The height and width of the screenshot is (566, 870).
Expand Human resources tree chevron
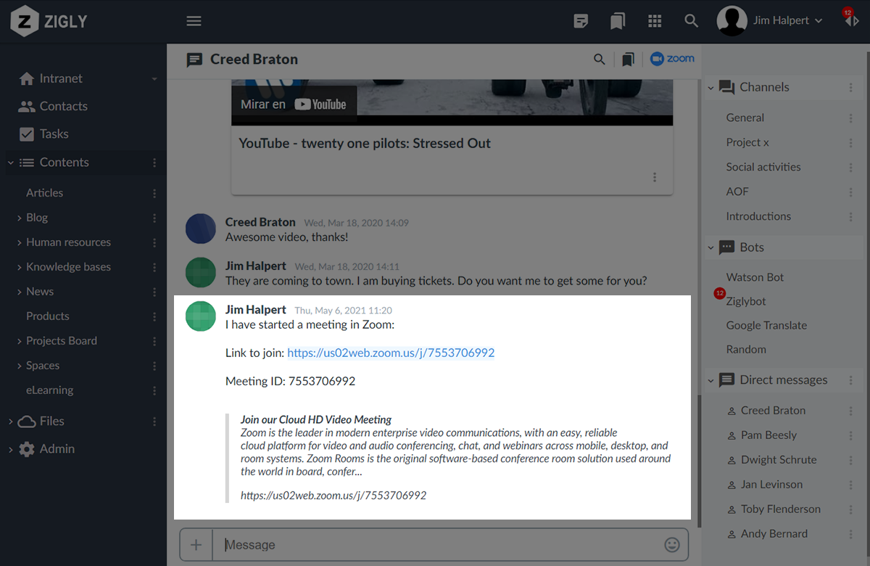click(19, 242)
